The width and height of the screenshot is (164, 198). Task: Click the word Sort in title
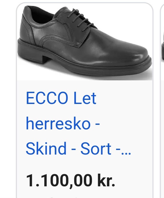(96, 148)
